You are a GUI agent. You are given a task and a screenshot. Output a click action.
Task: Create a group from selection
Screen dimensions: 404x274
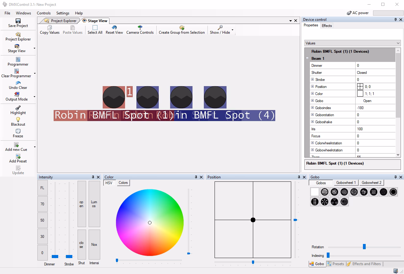tap(182, 30)
